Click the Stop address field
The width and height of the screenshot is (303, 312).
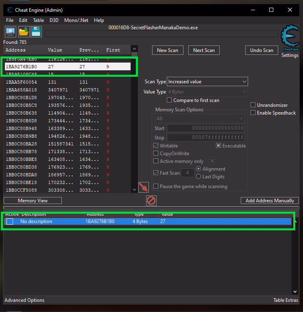206,137
